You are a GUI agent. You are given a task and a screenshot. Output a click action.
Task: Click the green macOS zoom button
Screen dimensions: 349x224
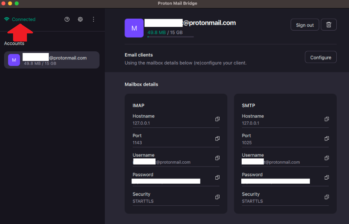pyautogui.click(x=17, y=3)
